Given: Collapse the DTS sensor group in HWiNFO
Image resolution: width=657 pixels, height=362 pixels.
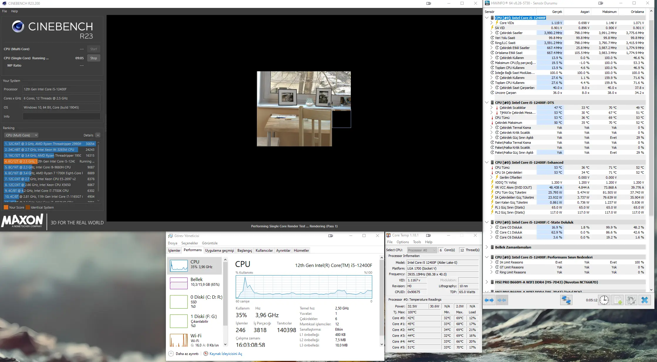Looking at the screenshot, I should (x=487, y=103).
